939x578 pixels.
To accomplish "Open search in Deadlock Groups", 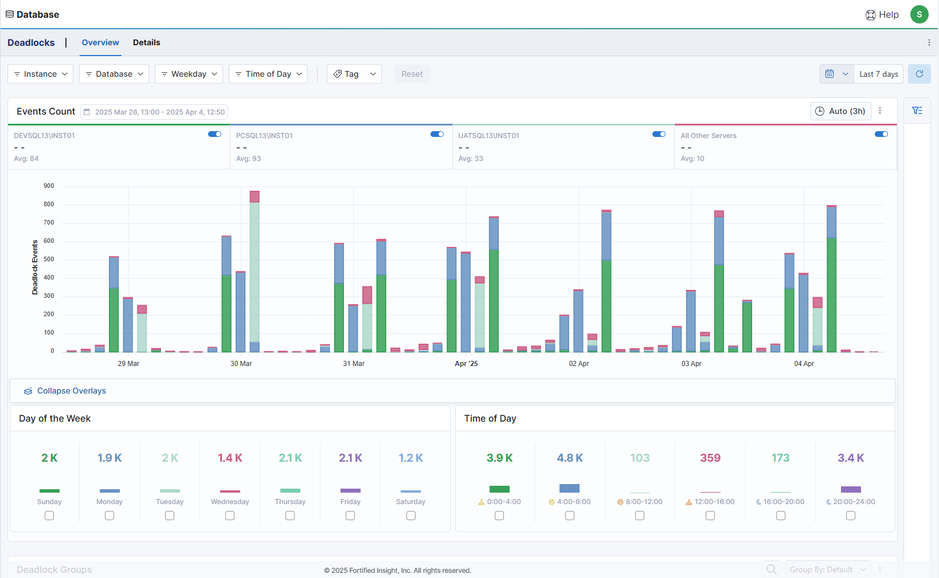I will 771,569.
